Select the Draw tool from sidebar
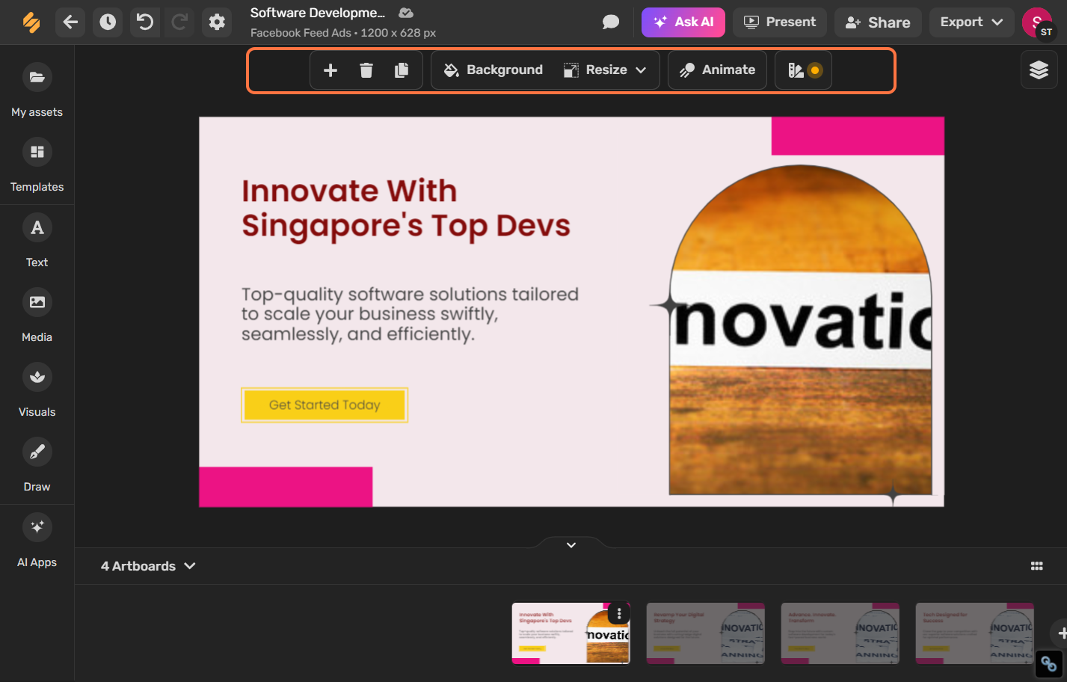Screen dimensions: 1067x682 [x=37, y=464]
